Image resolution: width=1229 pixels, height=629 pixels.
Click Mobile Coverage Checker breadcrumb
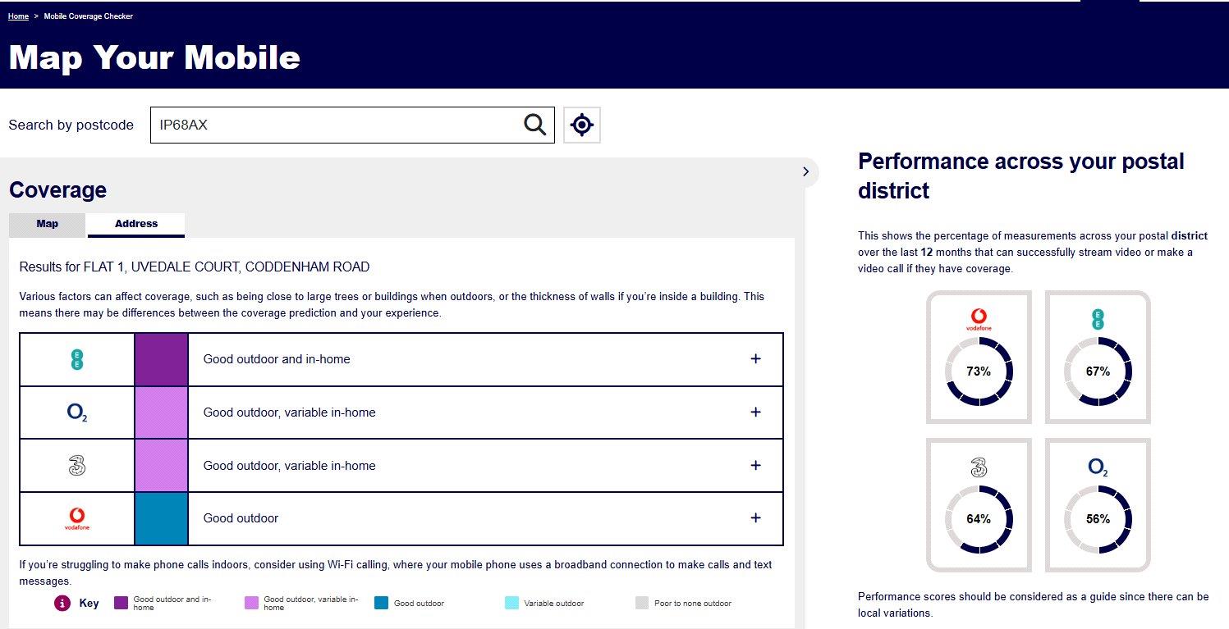click(88, 16)
